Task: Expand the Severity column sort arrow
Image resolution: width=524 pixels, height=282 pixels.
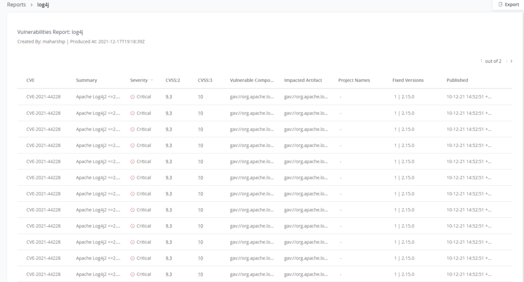Action: [x=152, y=80]
